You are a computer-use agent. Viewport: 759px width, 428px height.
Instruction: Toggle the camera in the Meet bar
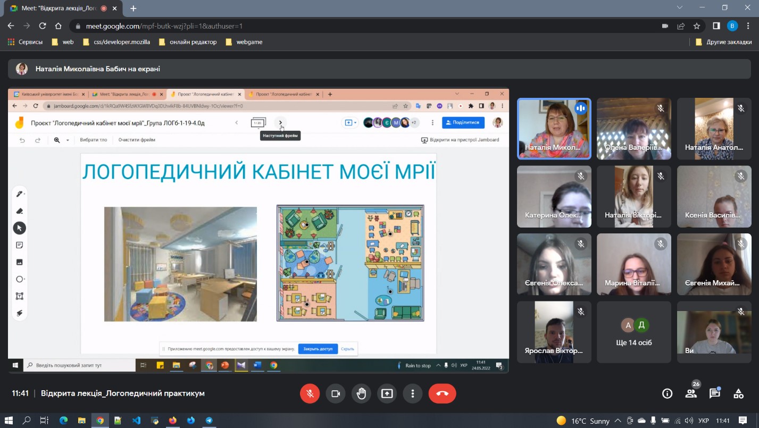click(x=336, y=393)
